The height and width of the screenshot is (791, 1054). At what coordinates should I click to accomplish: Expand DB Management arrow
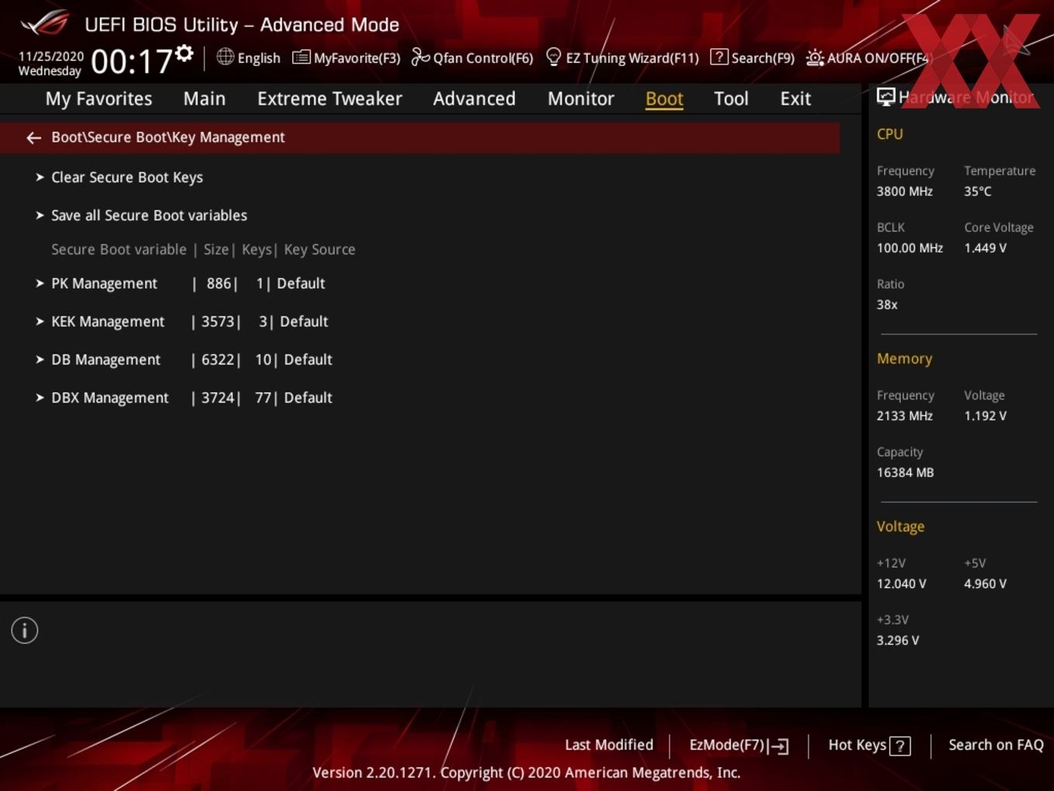point(40,359)
